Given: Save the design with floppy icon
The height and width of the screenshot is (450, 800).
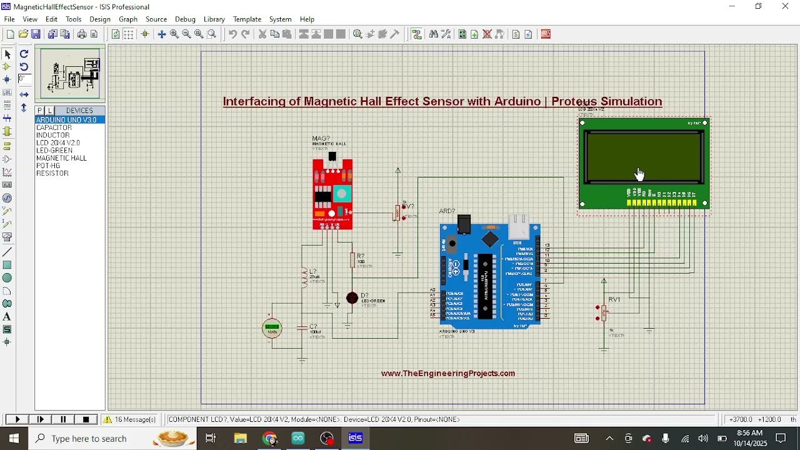Looking at the screenshot, I should click(36, 34).
